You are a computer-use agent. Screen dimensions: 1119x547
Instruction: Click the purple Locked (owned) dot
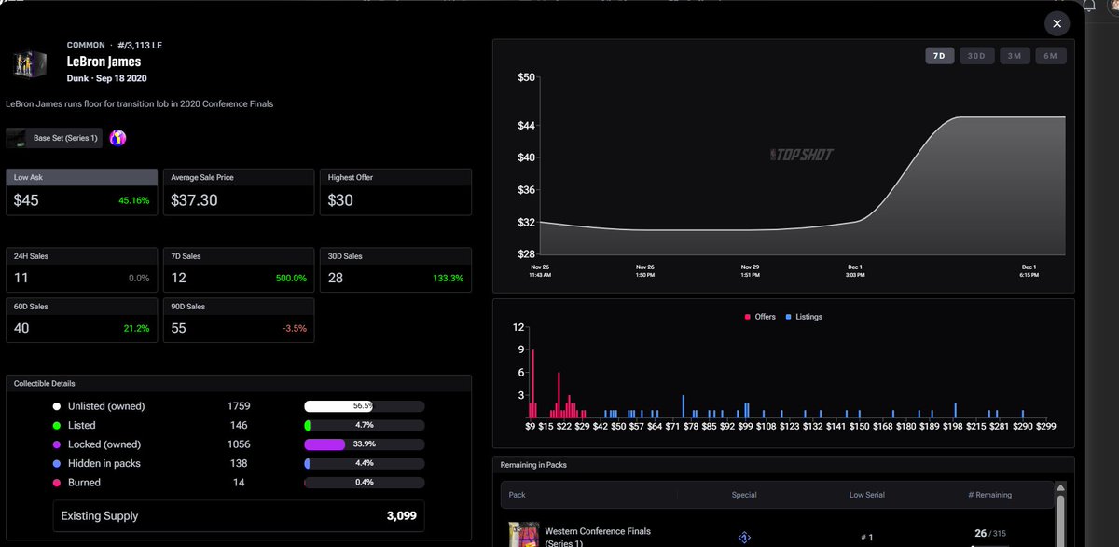tap(57, 444)
